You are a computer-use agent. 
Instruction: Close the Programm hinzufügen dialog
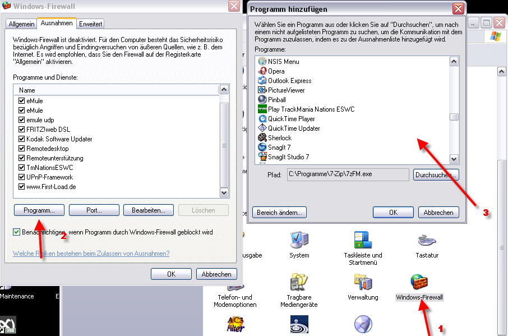pyautogui.click(x=458, y=9)
